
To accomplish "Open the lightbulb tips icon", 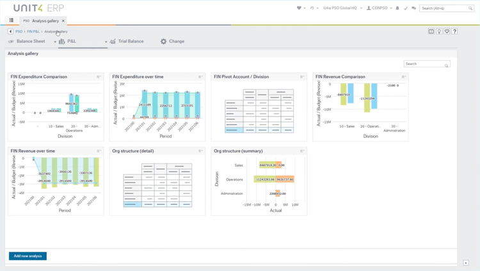I will [439, 31].
